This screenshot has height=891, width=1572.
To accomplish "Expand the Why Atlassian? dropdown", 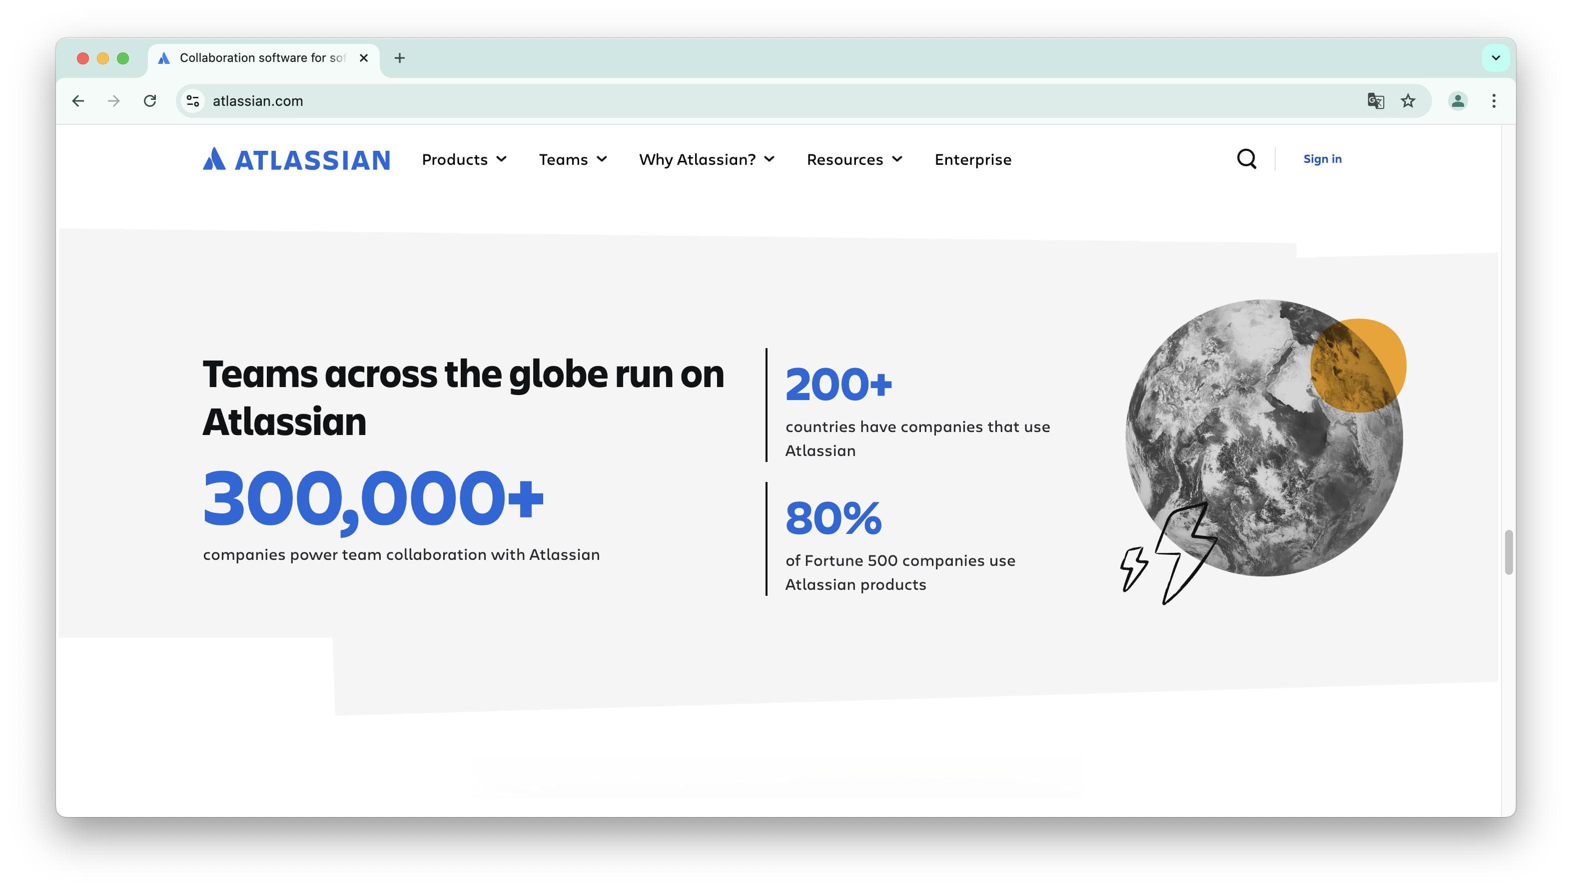I will pyautogui.click(x=707, y=160).
